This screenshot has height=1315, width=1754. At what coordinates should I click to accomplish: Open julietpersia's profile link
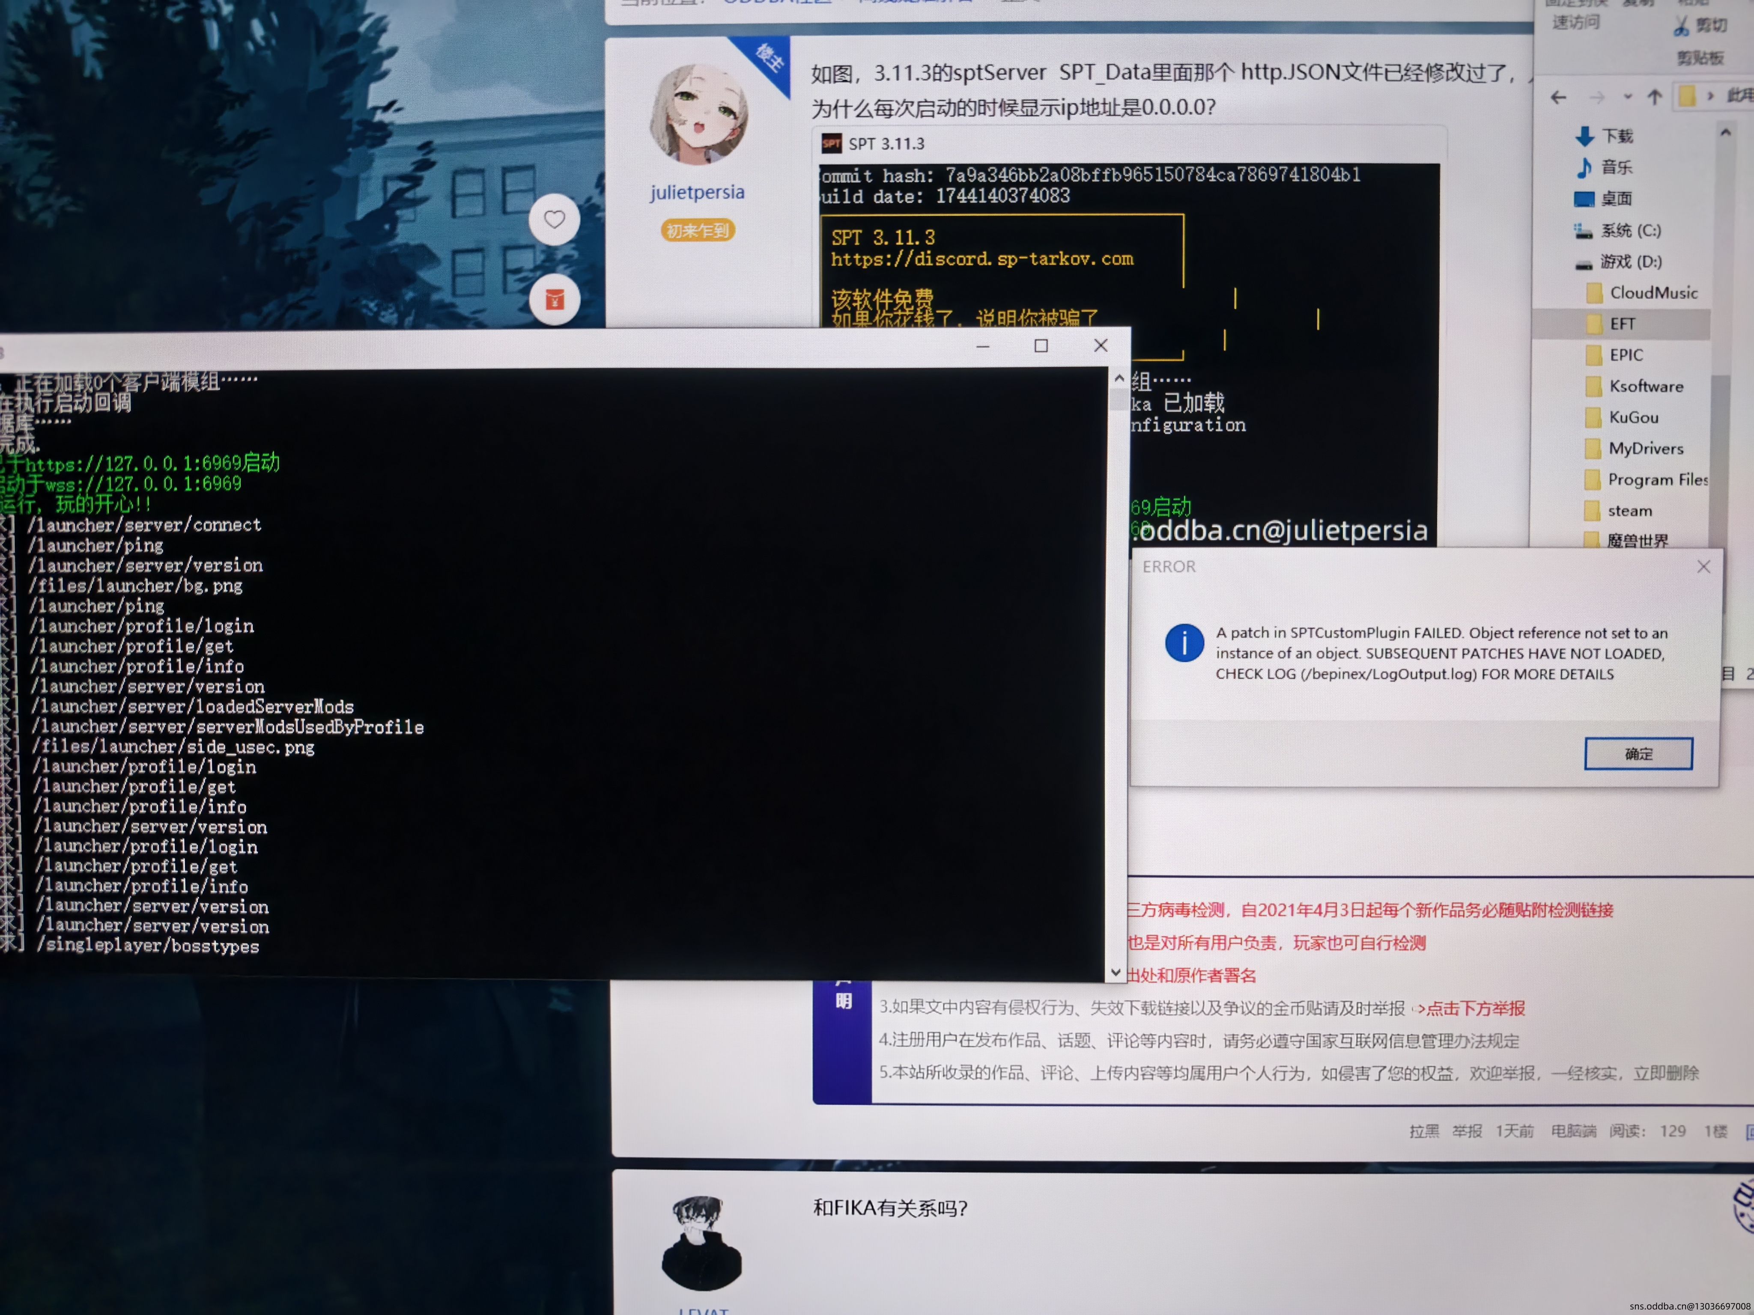pos(697,192)
